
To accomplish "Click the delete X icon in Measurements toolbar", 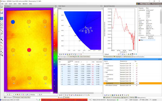I will 107,95.
